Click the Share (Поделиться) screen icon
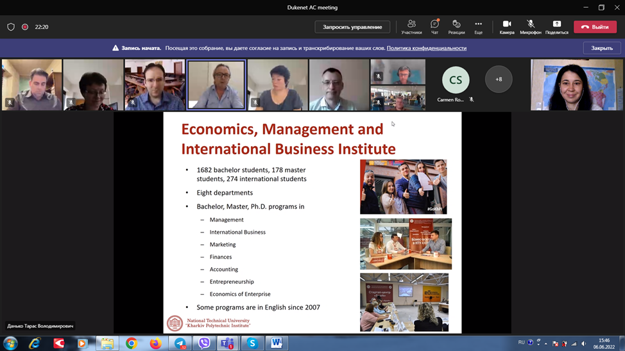This screenshot has height=351, width=625. click(556, 26)
